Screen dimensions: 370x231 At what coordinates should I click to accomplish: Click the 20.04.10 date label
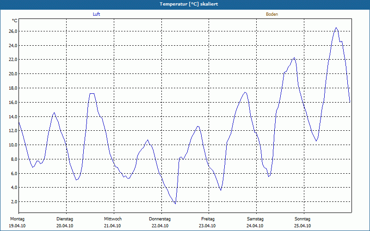[x=65, y=226]
